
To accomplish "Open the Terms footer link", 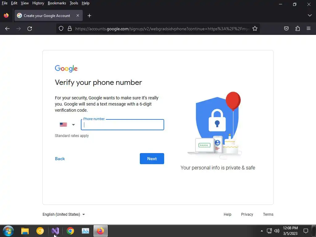I will (x=268, y=214).
